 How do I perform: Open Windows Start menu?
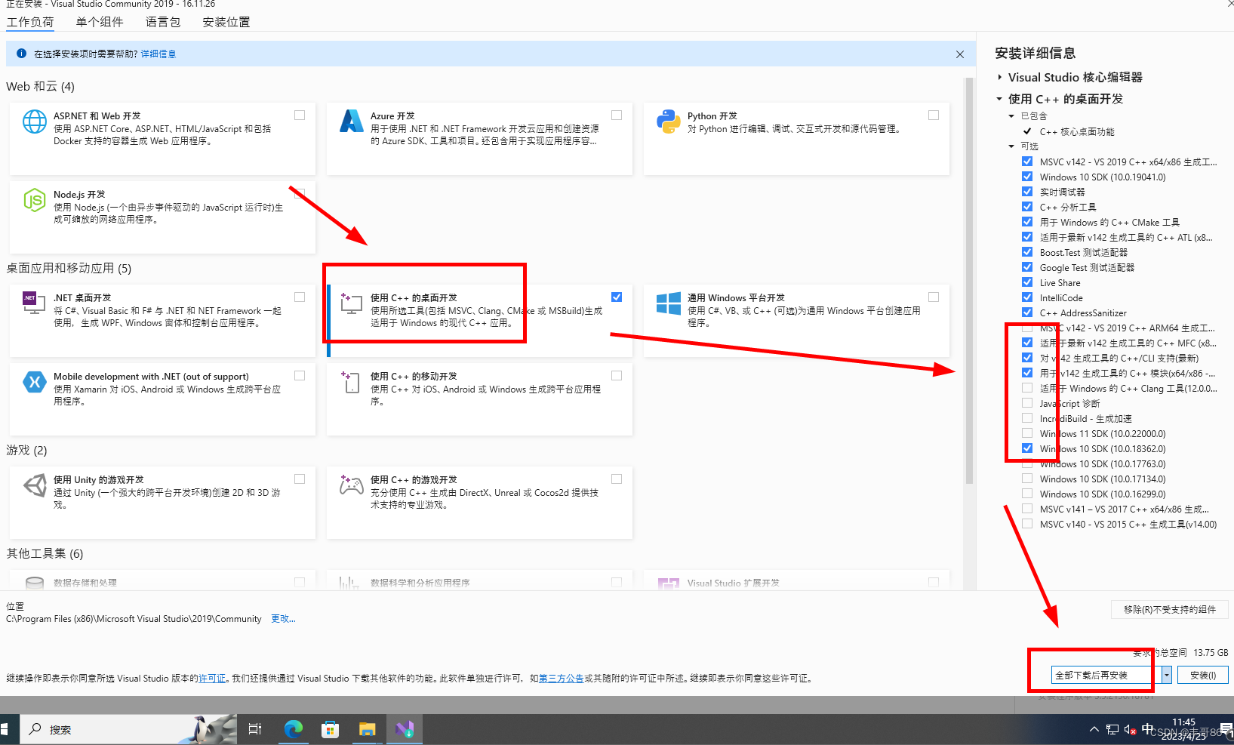tap(5, 729)
